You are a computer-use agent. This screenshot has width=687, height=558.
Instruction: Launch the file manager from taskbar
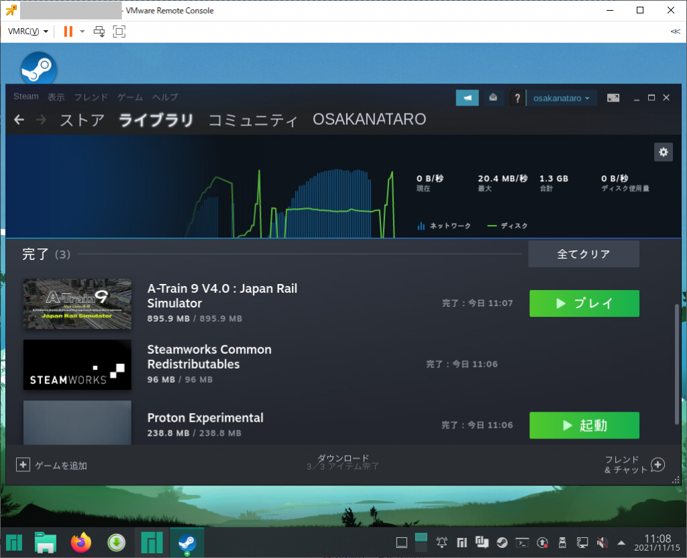(46, 543)
